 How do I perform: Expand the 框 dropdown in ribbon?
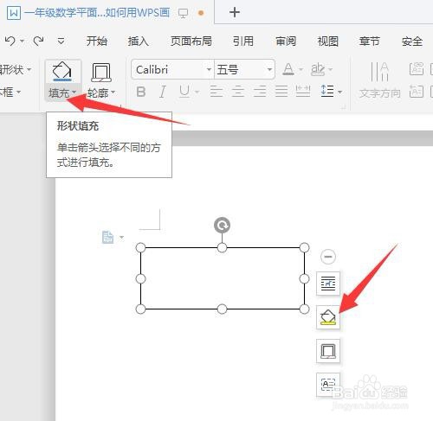coord(19,92)
